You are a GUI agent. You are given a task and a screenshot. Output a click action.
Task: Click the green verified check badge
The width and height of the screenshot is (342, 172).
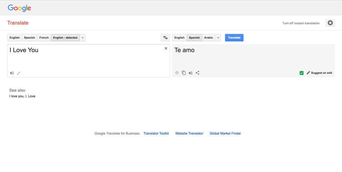click(301, 73)
